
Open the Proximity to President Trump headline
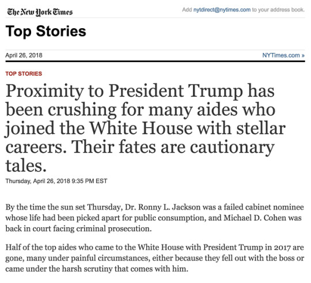(x=145, y=128)
